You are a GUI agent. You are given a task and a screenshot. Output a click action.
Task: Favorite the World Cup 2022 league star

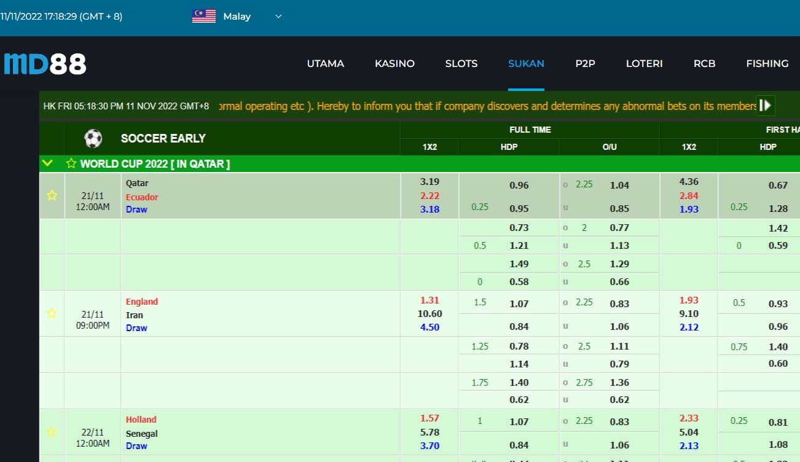(71, 163)
